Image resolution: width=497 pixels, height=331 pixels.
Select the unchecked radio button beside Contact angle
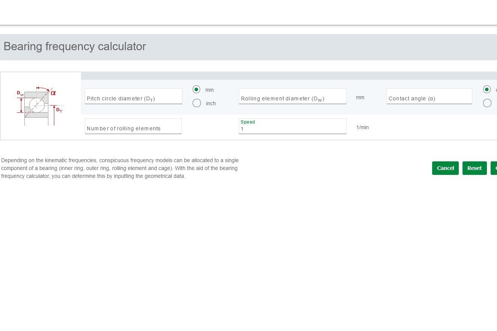[487, 103]
